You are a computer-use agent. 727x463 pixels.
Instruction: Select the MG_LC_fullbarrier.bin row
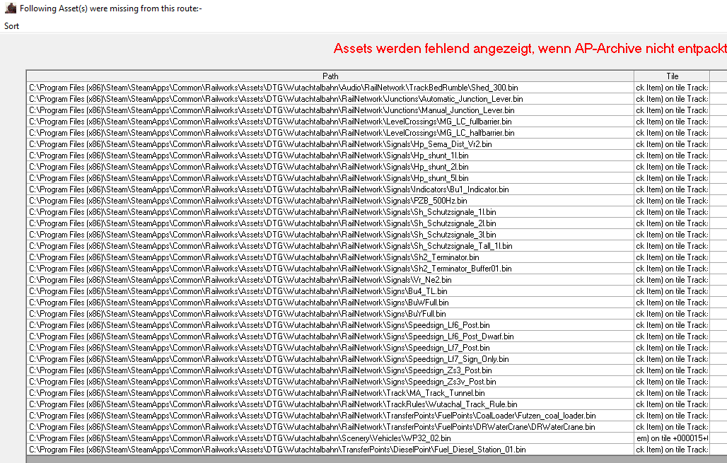point(330,122)
